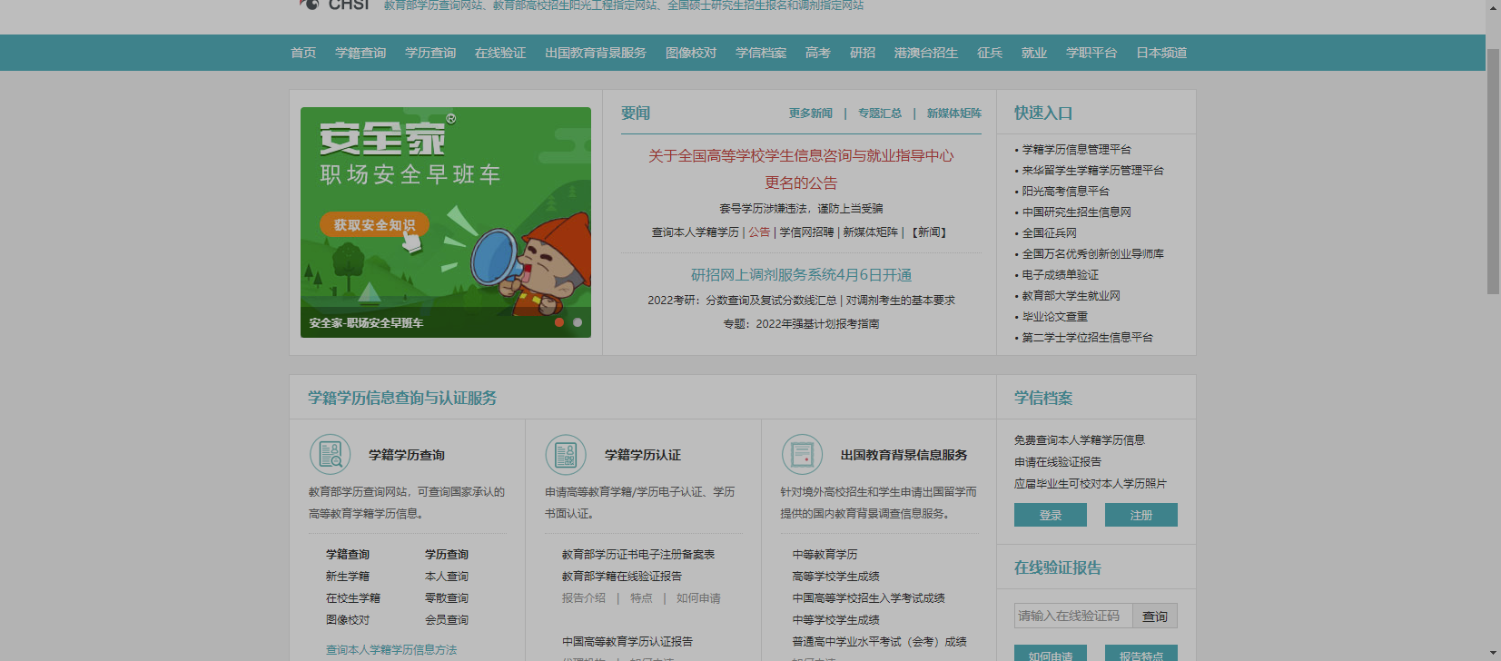Open 全国万名优秀创新创业导师库 quick link

(x=1093, y=254)
